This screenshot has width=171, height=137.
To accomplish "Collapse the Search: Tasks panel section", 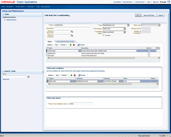I will [3, 71].
